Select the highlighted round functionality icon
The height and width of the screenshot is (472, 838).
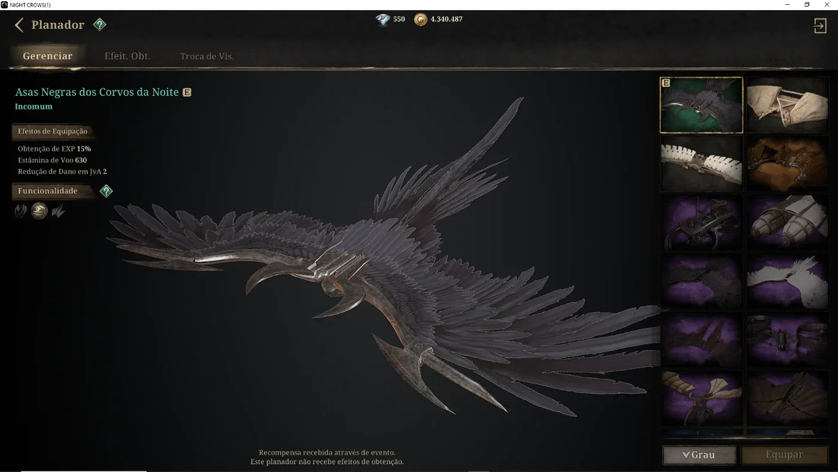40,211
